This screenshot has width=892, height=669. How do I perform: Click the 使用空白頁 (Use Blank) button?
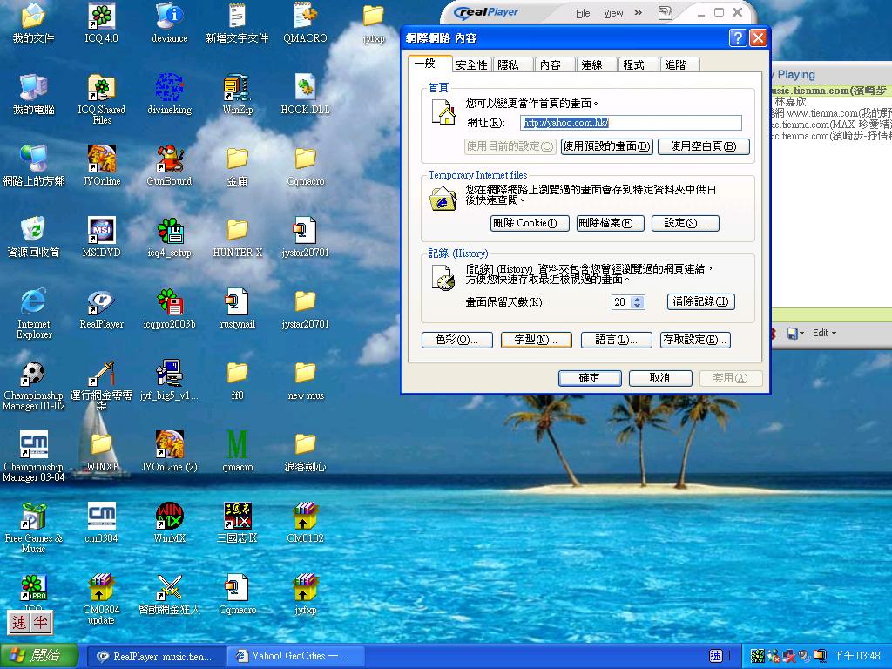[x=703, y=146]
